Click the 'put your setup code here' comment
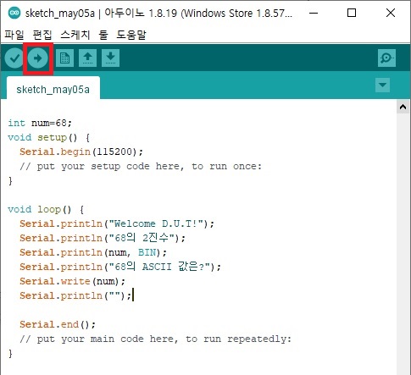The height and width of the screenshot is (375, 411). [x=141, y=166]
